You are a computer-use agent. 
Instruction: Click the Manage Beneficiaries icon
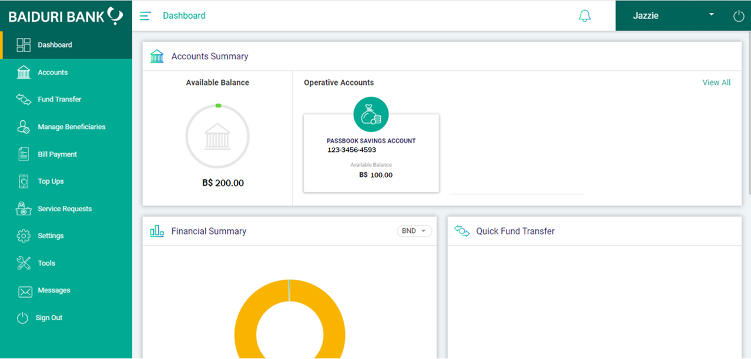[24, 126]
